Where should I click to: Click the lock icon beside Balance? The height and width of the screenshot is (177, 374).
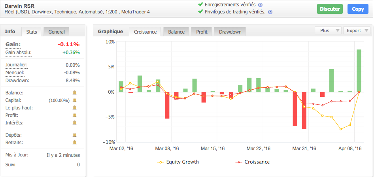(74, 93)
